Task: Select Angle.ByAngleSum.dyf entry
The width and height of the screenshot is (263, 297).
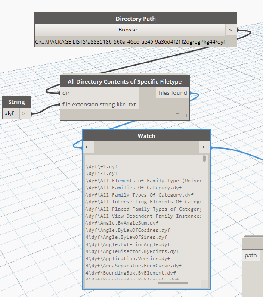Action: pyautogui.click(x=122, y=223)
